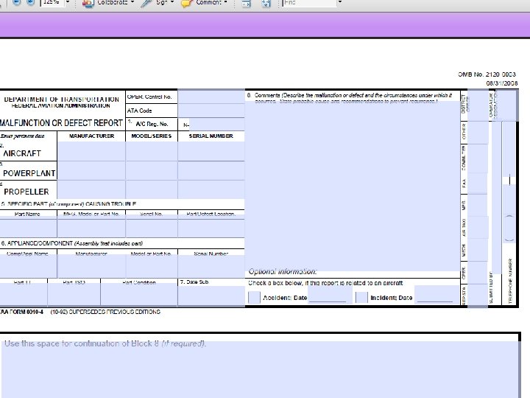
Task: Open the Comment menu
Action: [205, 3]
